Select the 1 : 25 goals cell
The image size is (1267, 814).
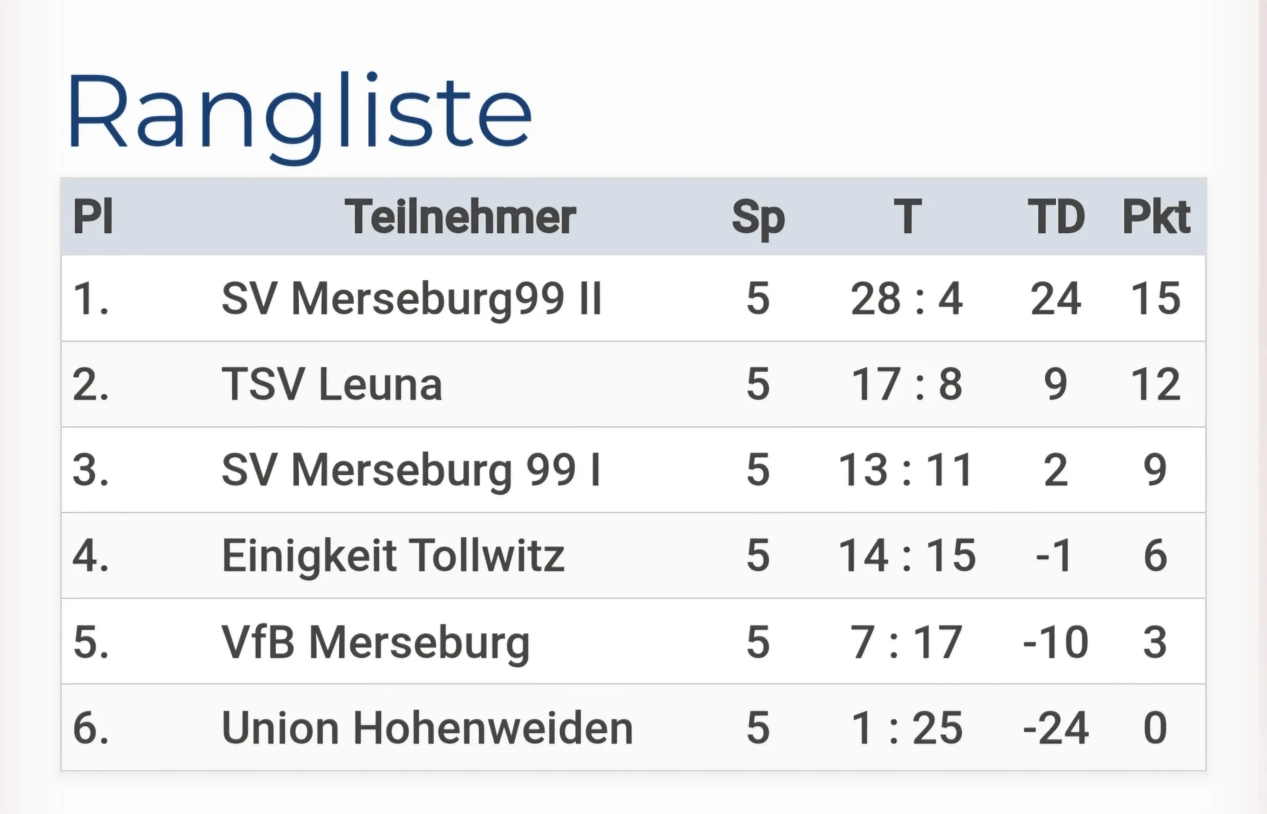907,728
